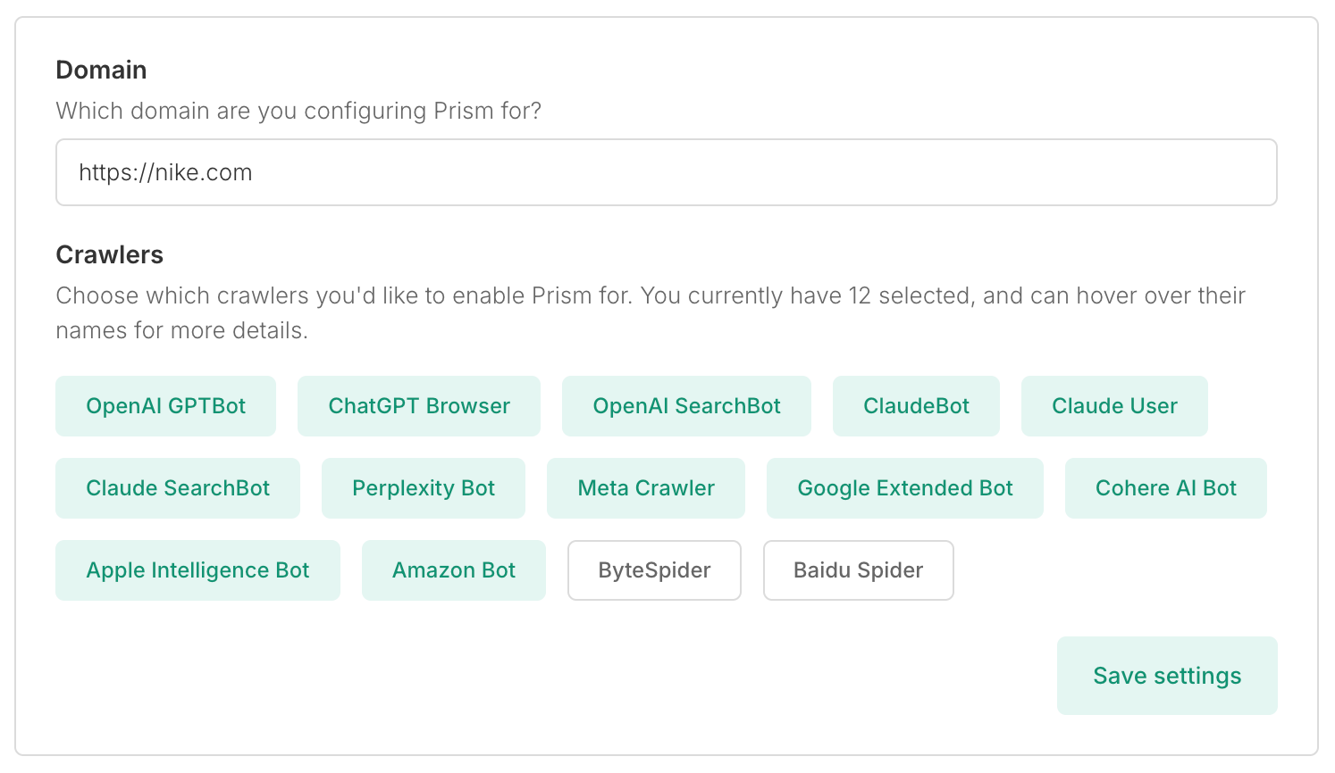Screen dimensions: 1335x773
Task: Enable the ByteSpider crawler
Action: tap(654, 570)
